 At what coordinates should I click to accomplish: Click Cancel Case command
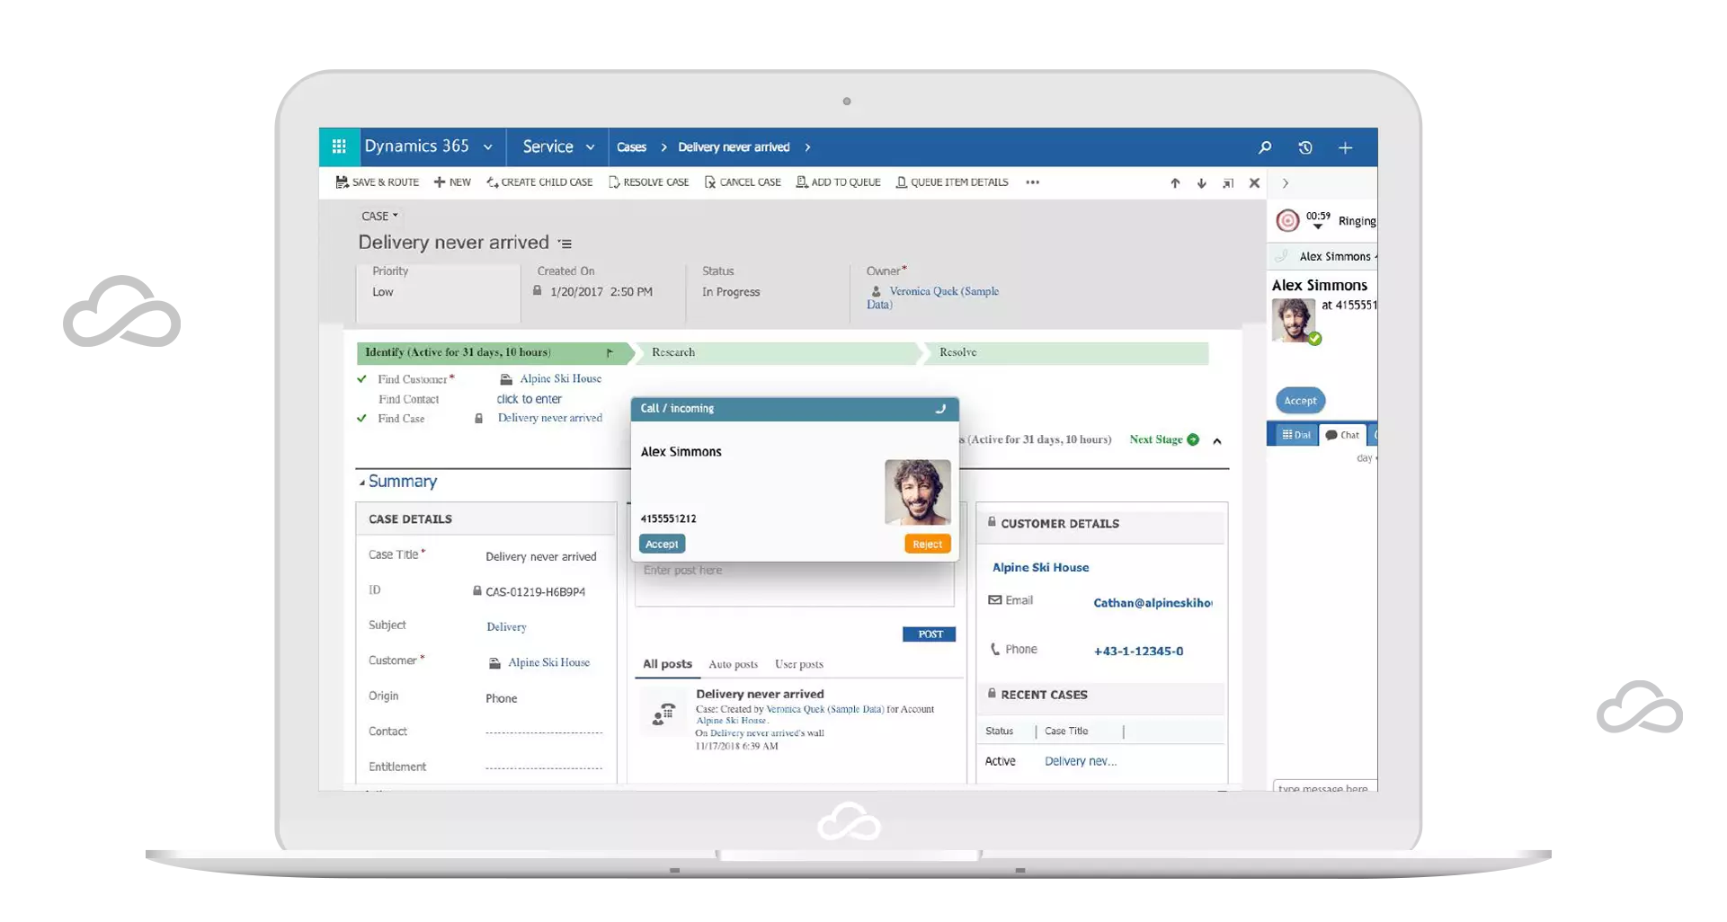(x=743, y=182)
